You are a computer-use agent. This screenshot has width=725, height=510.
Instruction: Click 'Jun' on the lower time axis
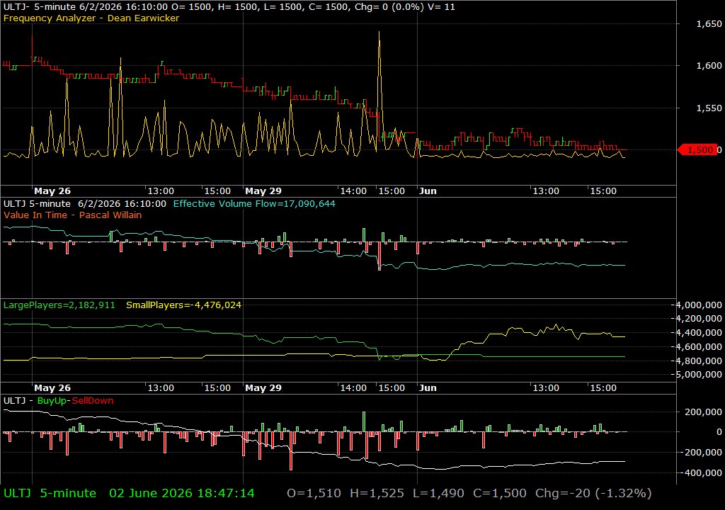point(428,388)
